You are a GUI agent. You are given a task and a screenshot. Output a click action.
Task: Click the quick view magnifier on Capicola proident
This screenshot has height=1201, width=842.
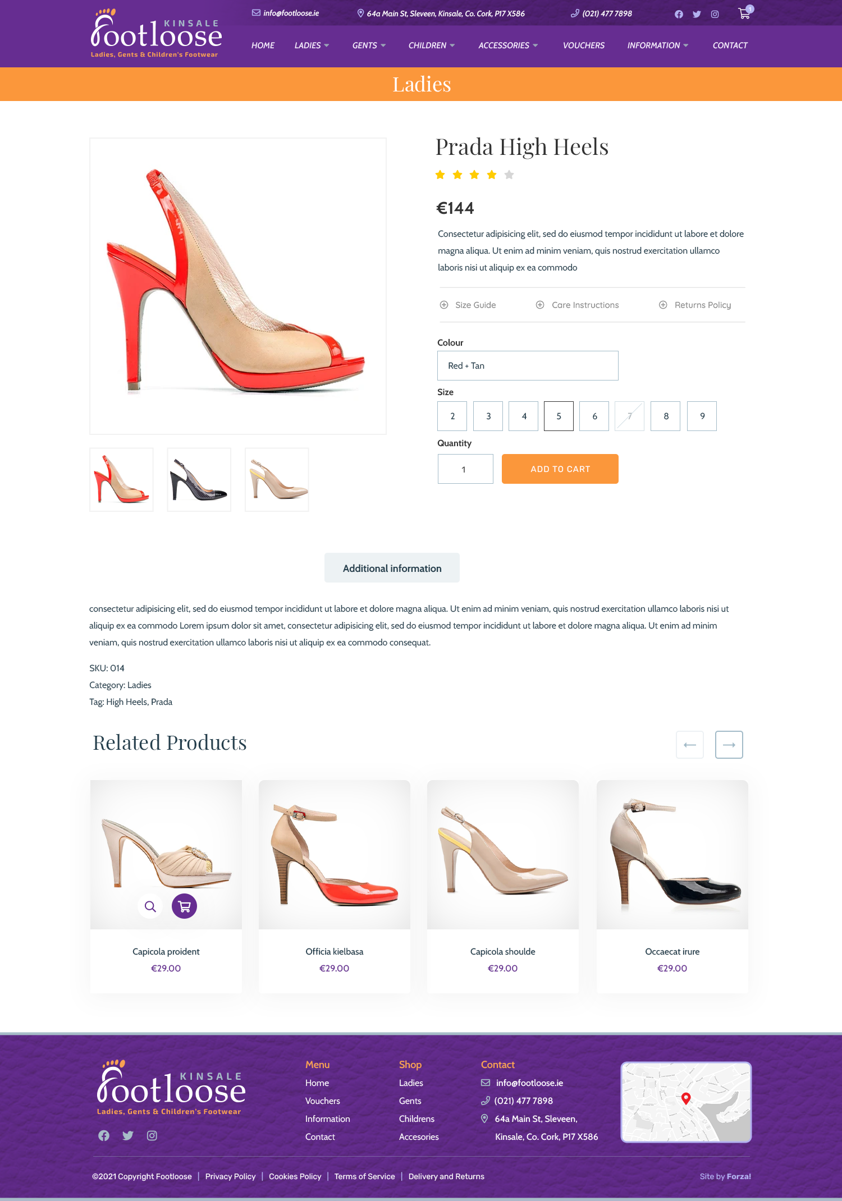pyautogui.click(x=150, y=906)
